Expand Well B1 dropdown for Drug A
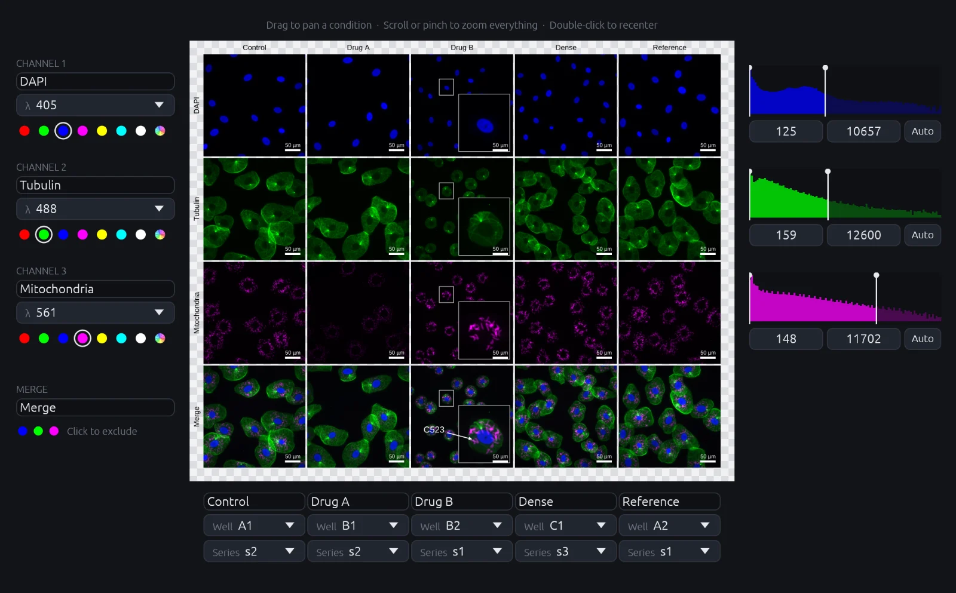The image size is (956, 593). click(358, 526)
